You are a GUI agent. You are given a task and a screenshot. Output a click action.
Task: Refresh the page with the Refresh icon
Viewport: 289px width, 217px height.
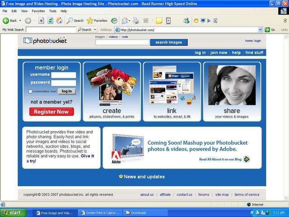(x=50, y=20)
